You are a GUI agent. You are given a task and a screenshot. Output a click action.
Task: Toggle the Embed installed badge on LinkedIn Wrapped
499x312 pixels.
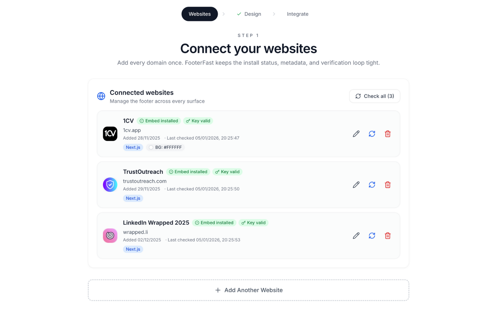click(x=214, y=222)
